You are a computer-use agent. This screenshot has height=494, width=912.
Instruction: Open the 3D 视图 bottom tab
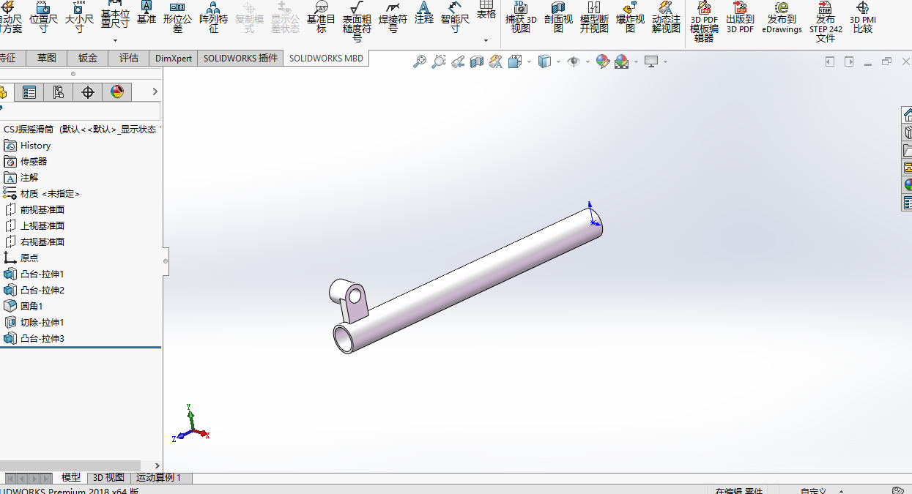click(108, 478)
